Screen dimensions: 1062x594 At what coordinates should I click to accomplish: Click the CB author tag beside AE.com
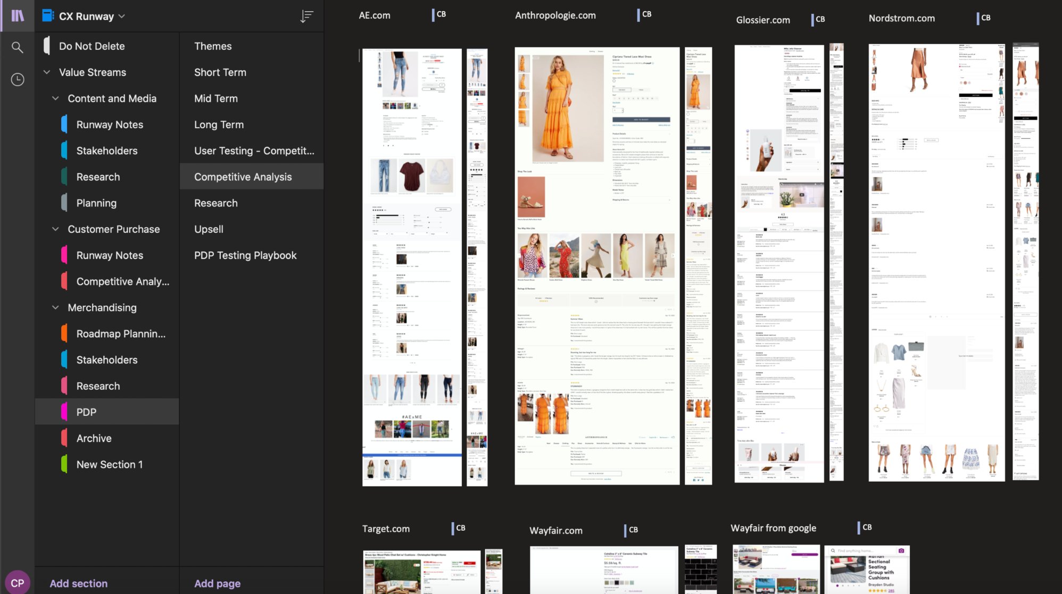[x=441, y=14]
